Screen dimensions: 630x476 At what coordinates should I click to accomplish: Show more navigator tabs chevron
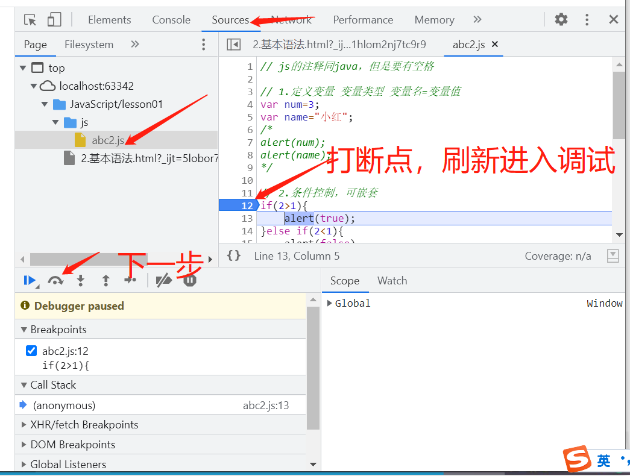tap(135, 44)
